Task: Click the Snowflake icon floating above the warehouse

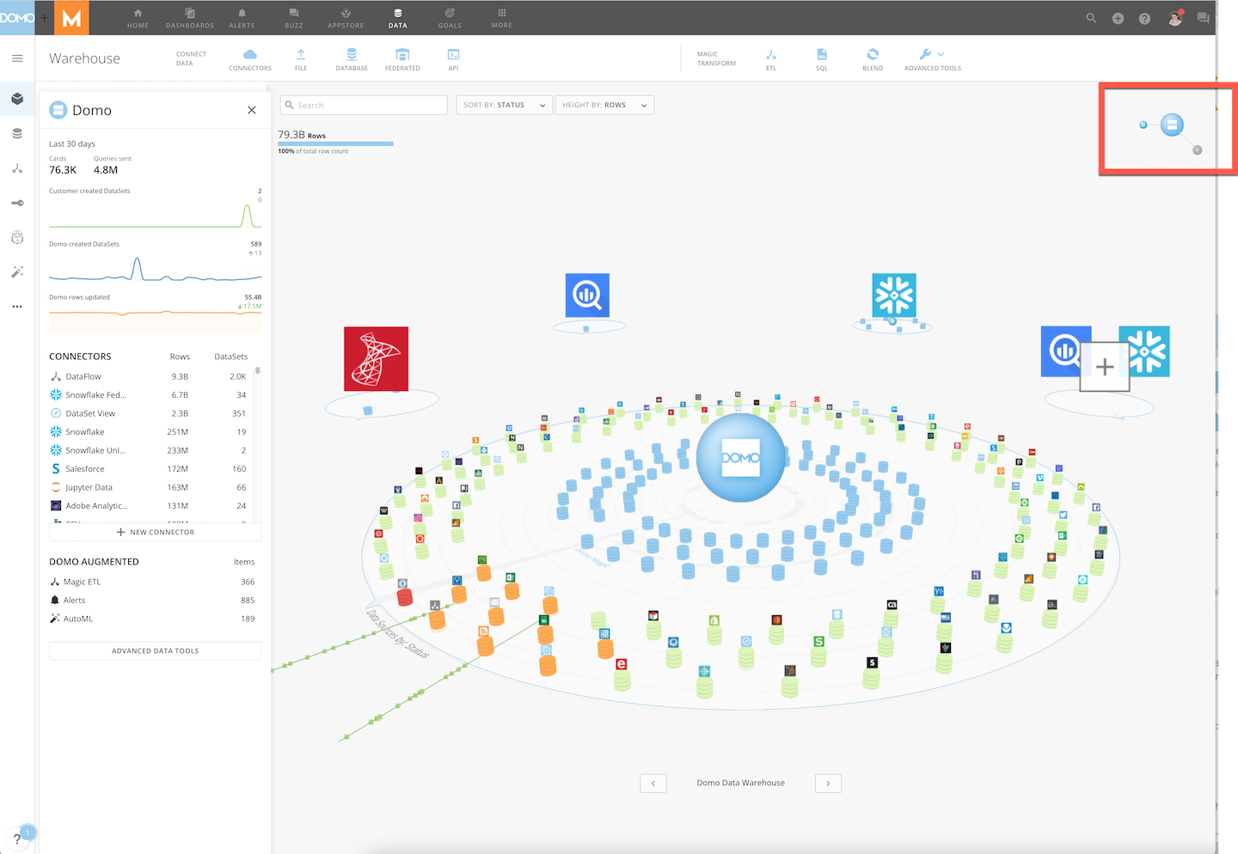Action: [893, 295]
